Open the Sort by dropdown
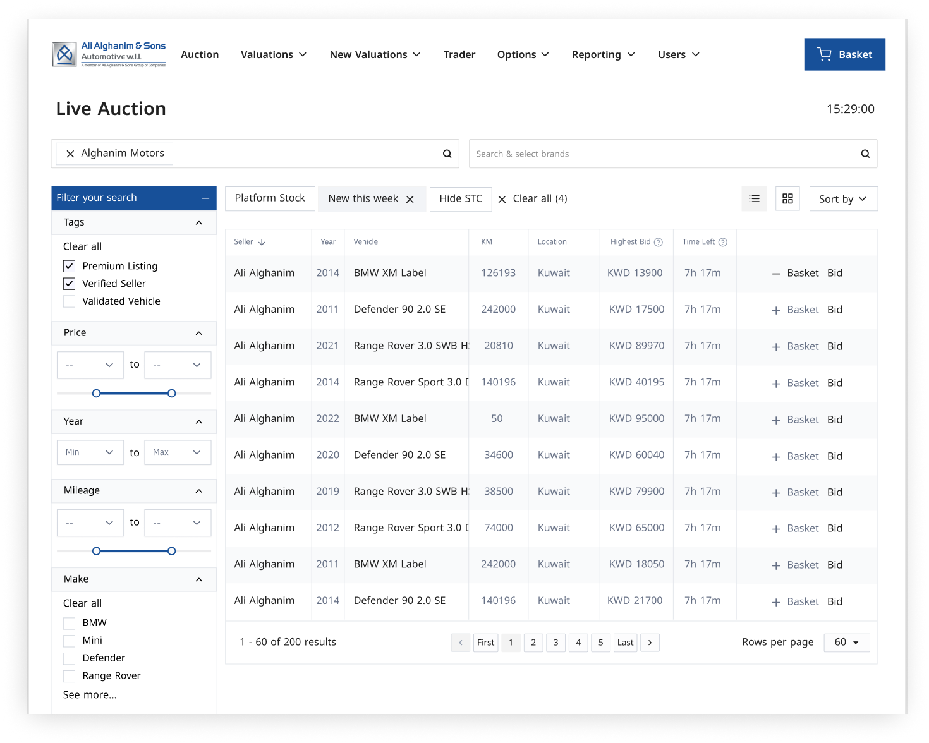Image resolution: width=929 pixels, height=743 pixels. click(842, 199)
